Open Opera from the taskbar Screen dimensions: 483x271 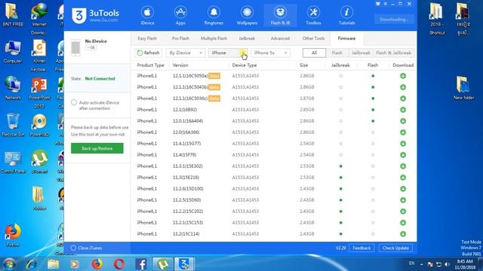(119, 264)
